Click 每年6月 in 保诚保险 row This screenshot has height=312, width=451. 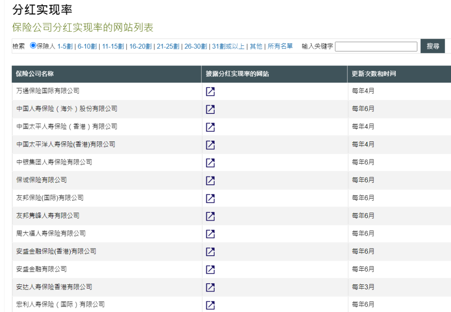click(363, 180)
